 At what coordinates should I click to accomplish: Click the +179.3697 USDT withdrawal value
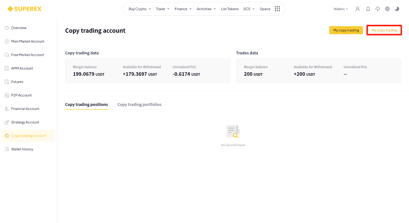pyautogui.click(x=140, y=74)
